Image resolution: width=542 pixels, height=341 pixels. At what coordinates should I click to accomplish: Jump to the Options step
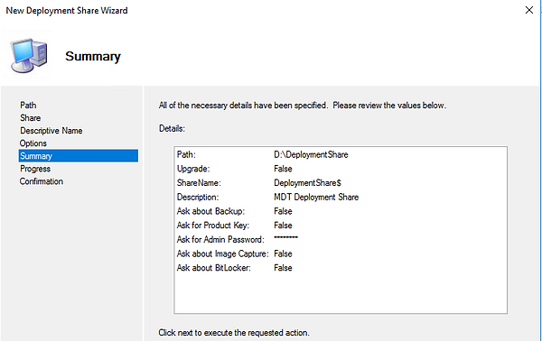click(x=33, y=143)
